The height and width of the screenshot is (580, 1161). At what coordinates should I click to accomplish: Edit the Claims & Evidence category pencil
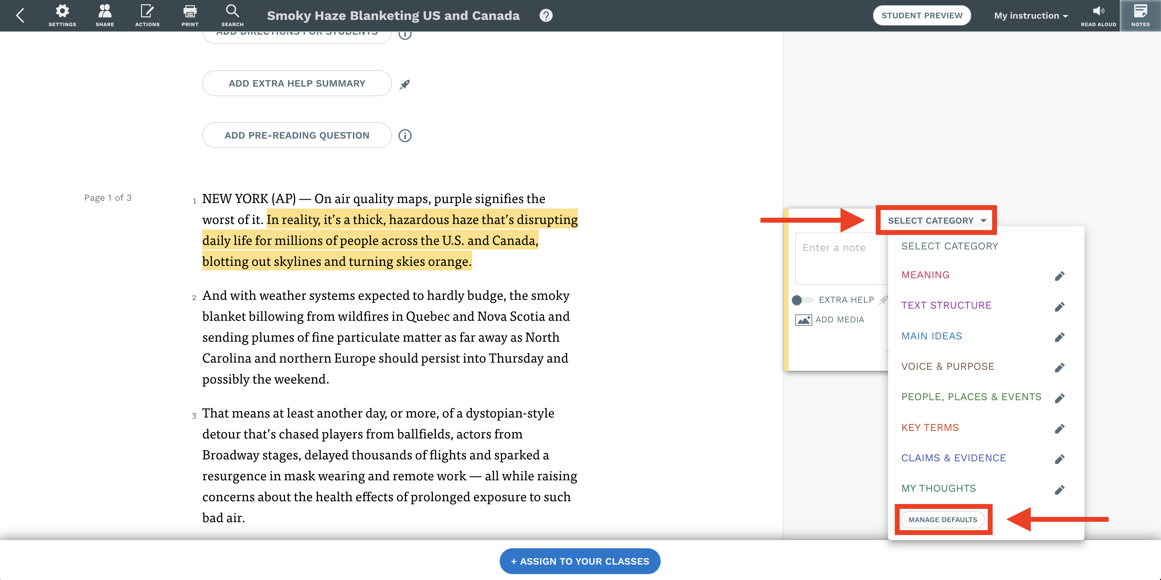pyautogui.click(x=1060, y=459)
